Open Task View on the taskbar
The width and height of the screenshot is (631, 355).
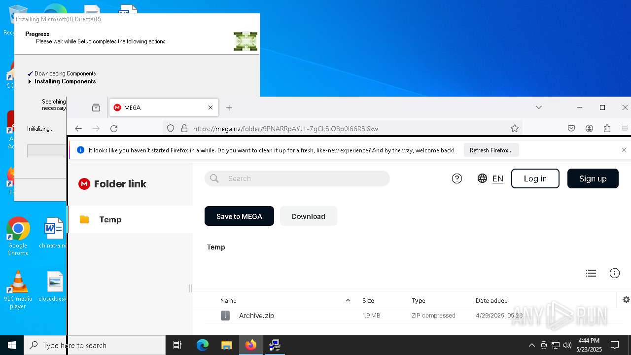pyautogui.click(x=177, y=345)
